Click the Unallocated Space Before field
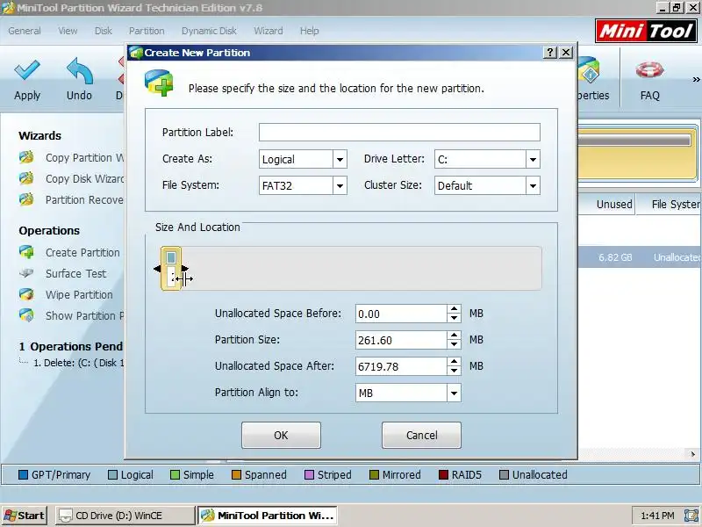Viewport: 702px width, 527px height. [x=401, y=314]
